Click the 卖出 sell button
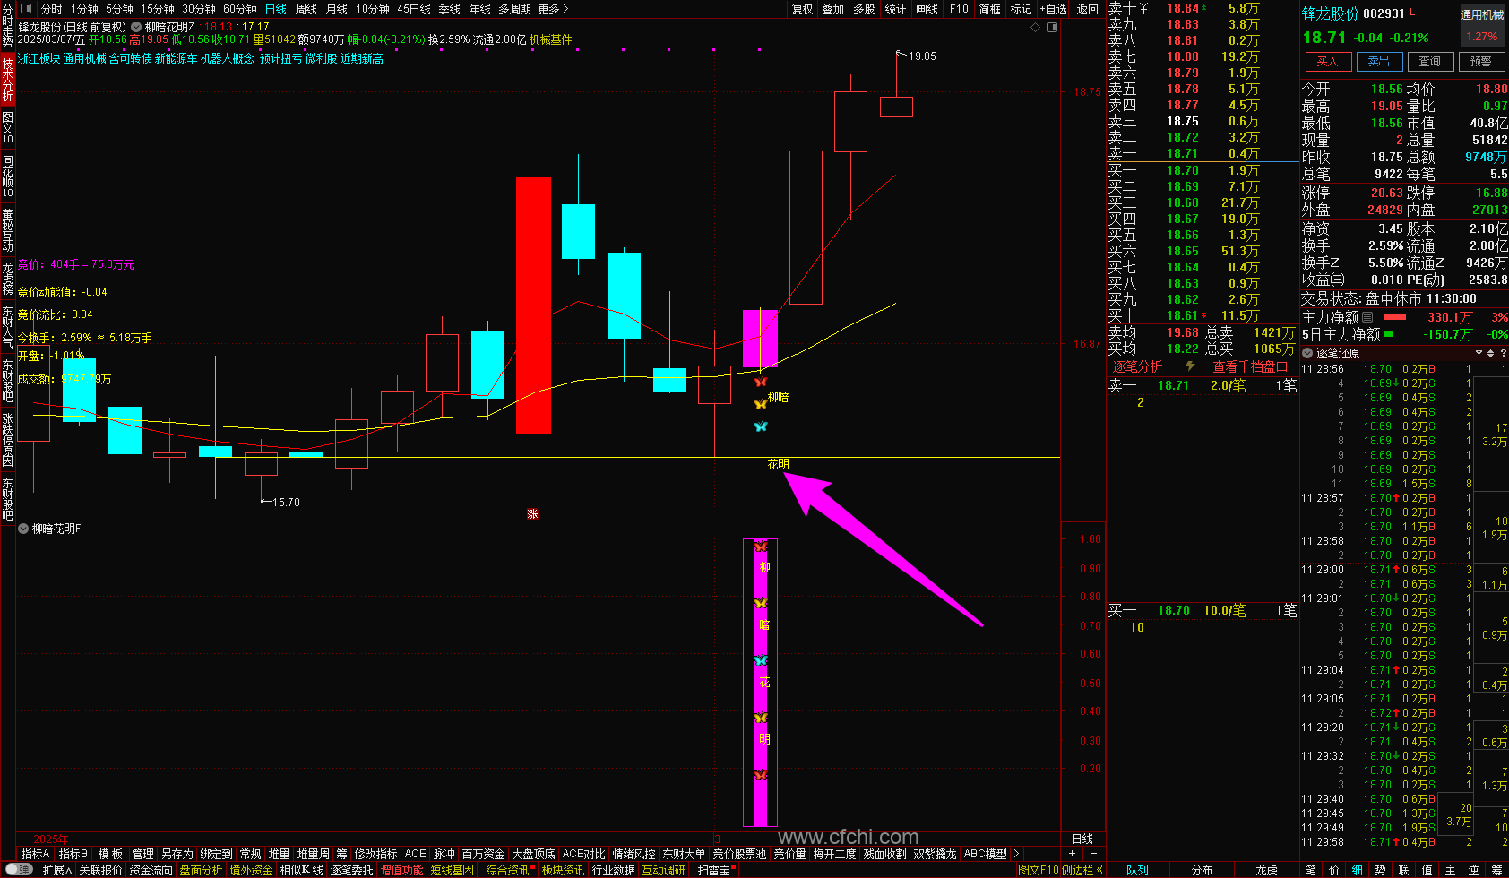 1379,61
